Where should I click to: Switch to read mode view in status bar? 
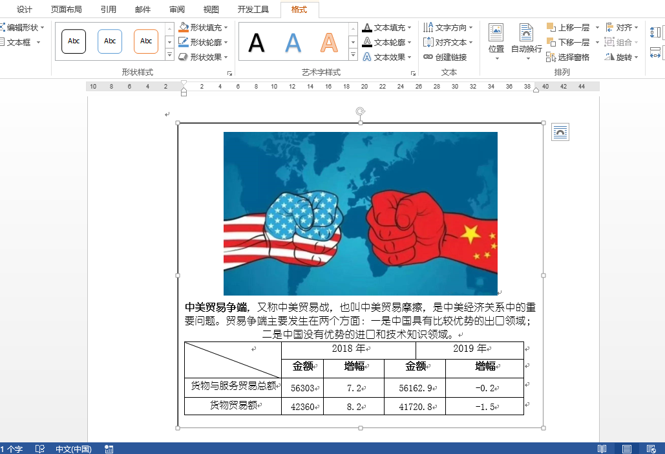pos(602,449)
